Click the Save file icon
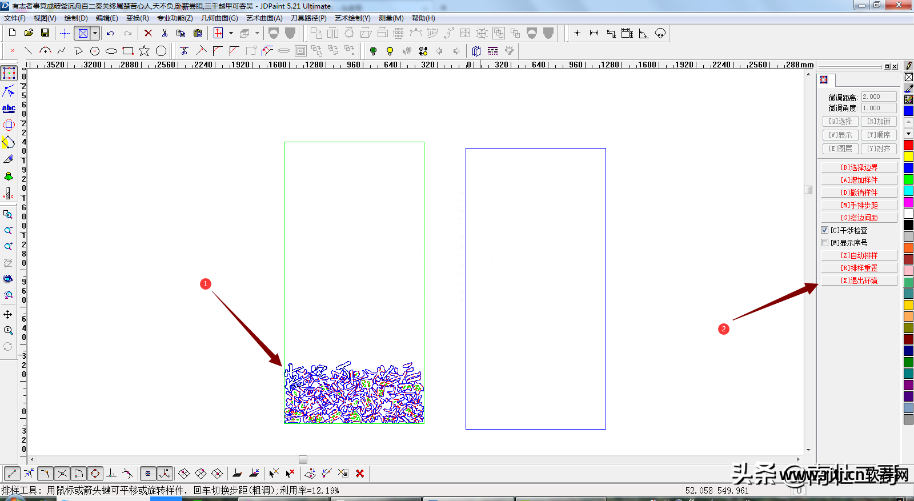914x501 pixels. click(x=45, y=33)
